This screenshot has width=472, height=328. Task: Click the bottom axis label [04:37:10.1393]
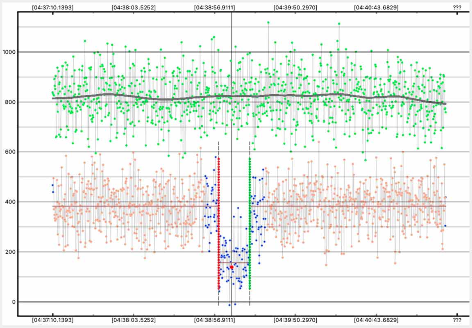click(x=53, y=320)
